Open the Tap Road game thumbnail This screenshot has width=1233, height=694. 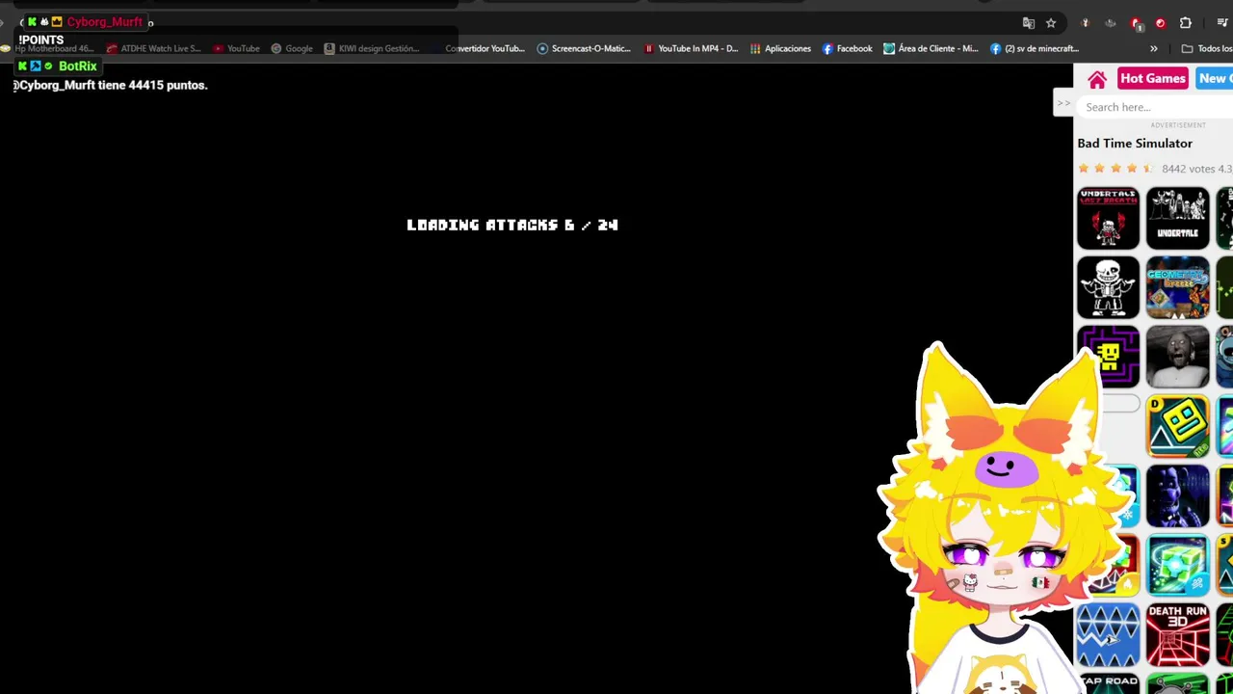tap(1108, 683)
